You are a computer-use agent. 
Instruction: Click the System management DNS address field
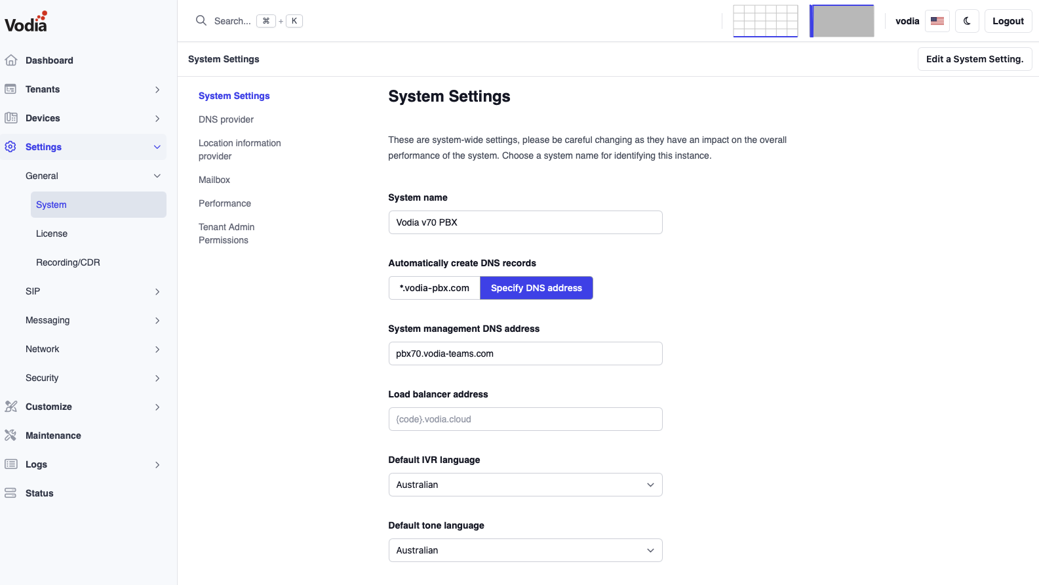525,353
